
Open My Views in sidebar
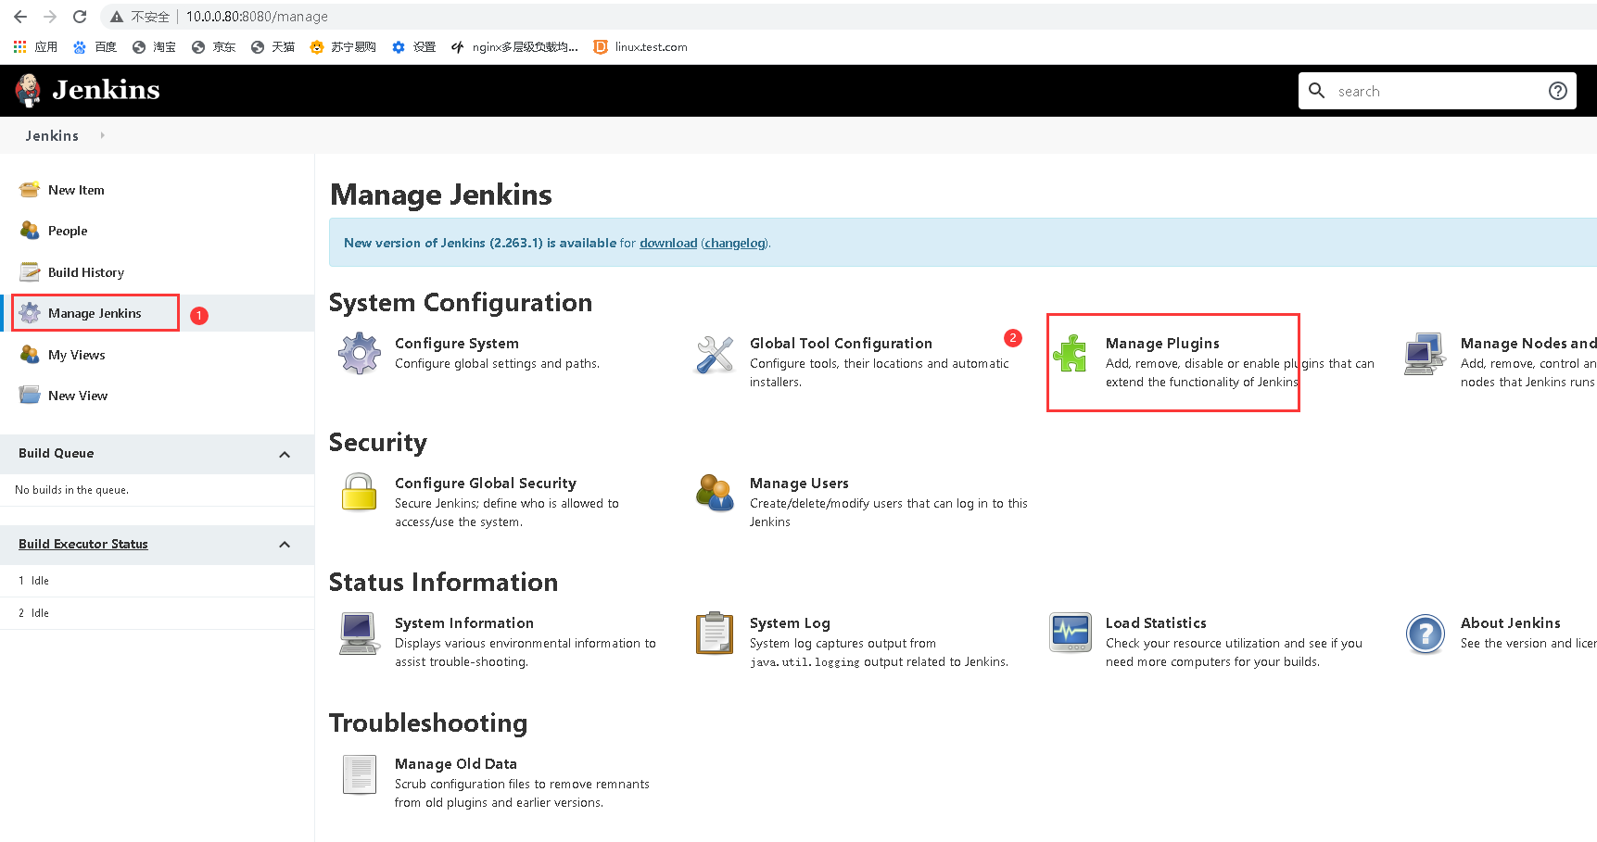click(77, 355)
